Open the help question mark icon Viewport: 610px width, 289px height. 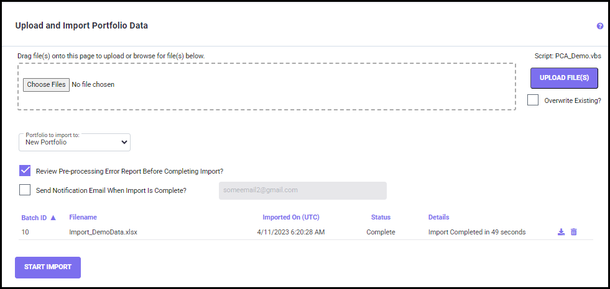[600, 26]
